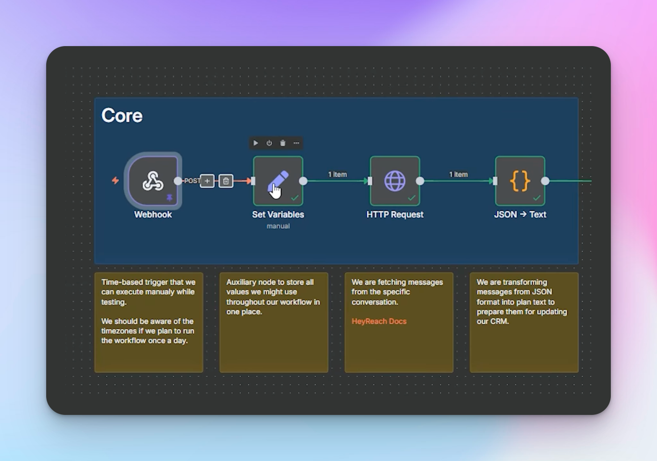This screenshot has height=461, width=657.
Task: Click the POST label on the connection
Action: click(x=192, y=181)
